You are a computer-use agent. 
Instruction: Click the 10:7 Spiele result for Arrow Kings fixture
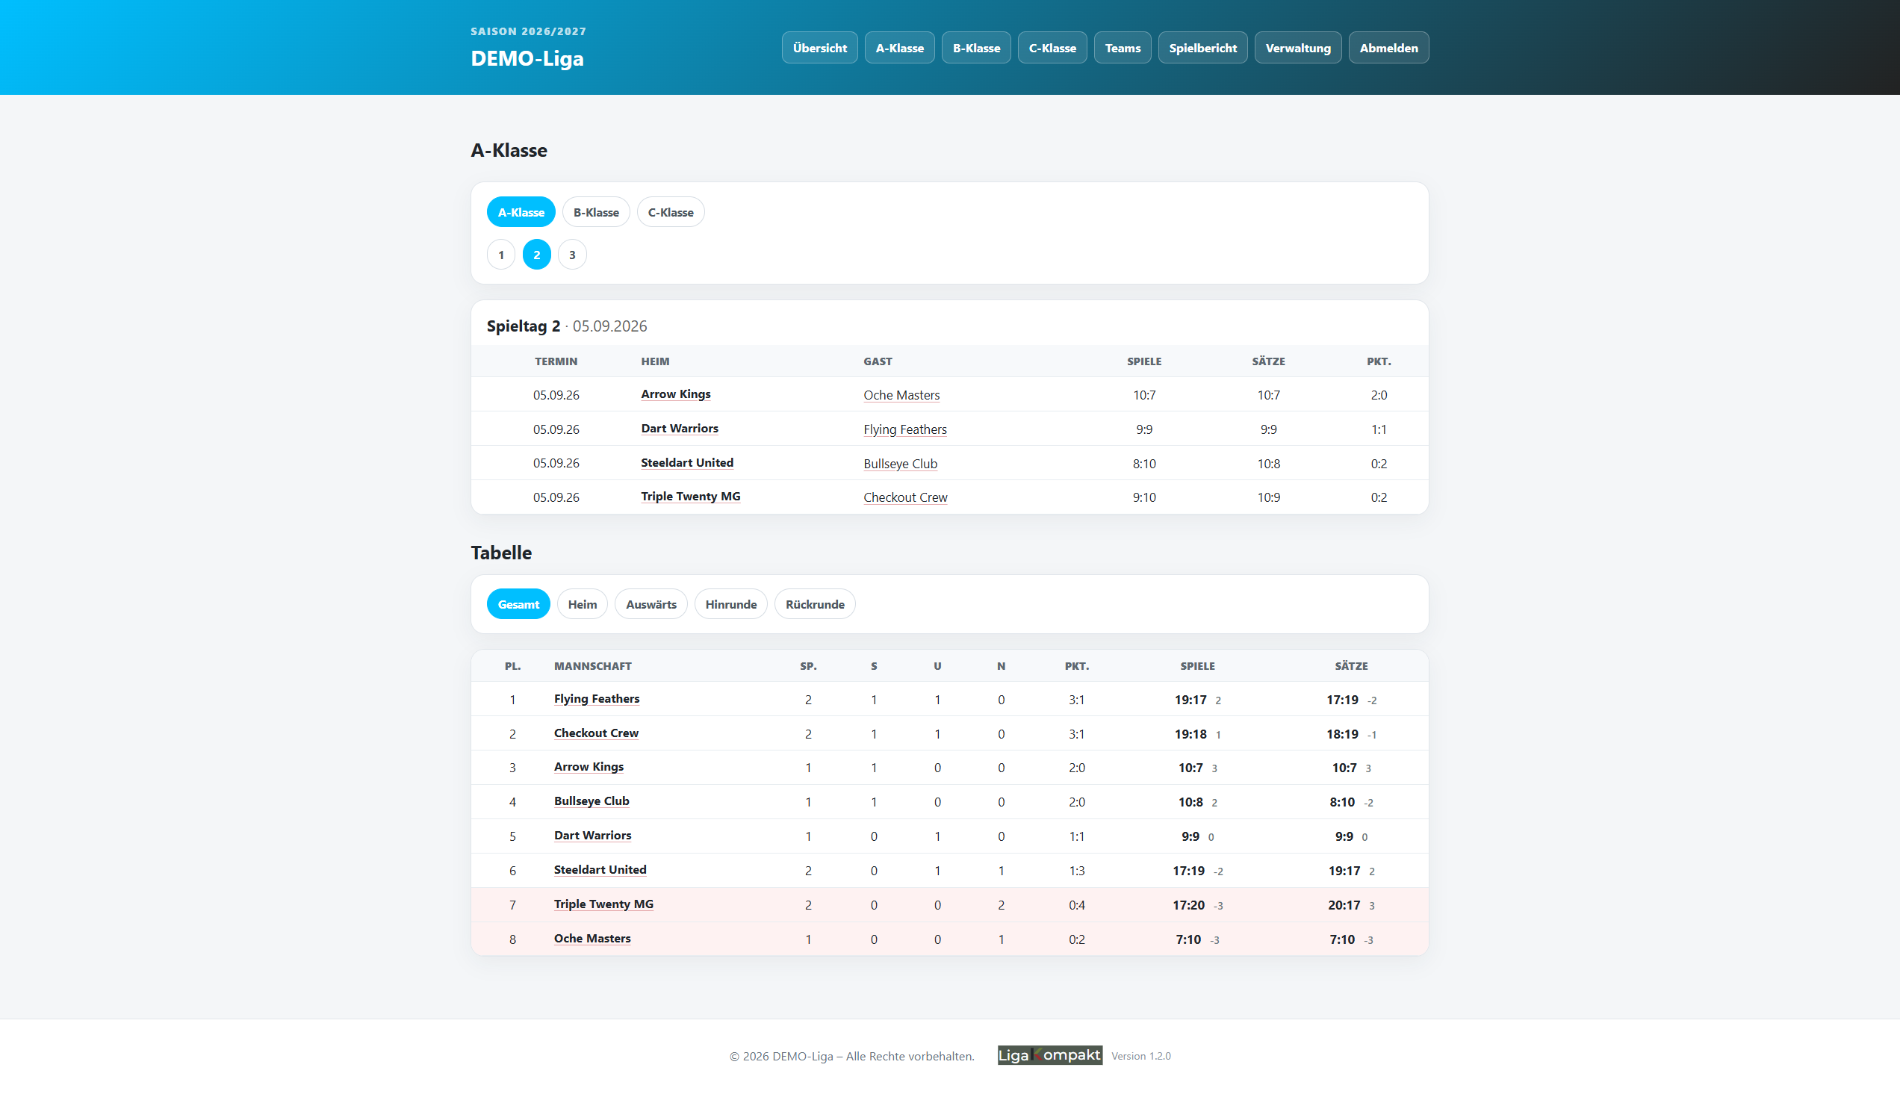click(x=1143, y=395)
